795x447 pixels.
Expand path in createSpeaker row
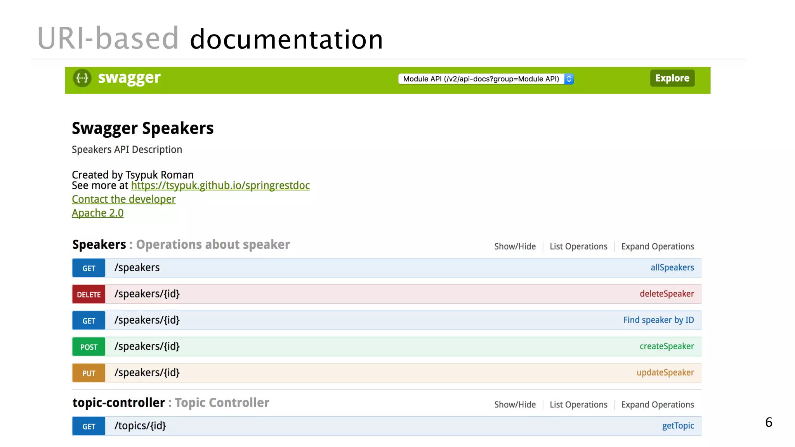tap(147, 347)
